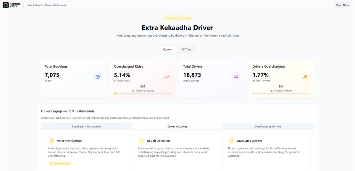Click the 7,075 bookings value
Viewport: 355px width, 171px height.
[x=52, y=75]
